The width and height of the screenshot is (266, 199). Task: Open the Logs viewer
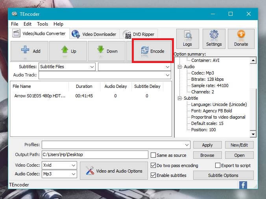click(x=187, y=39)
